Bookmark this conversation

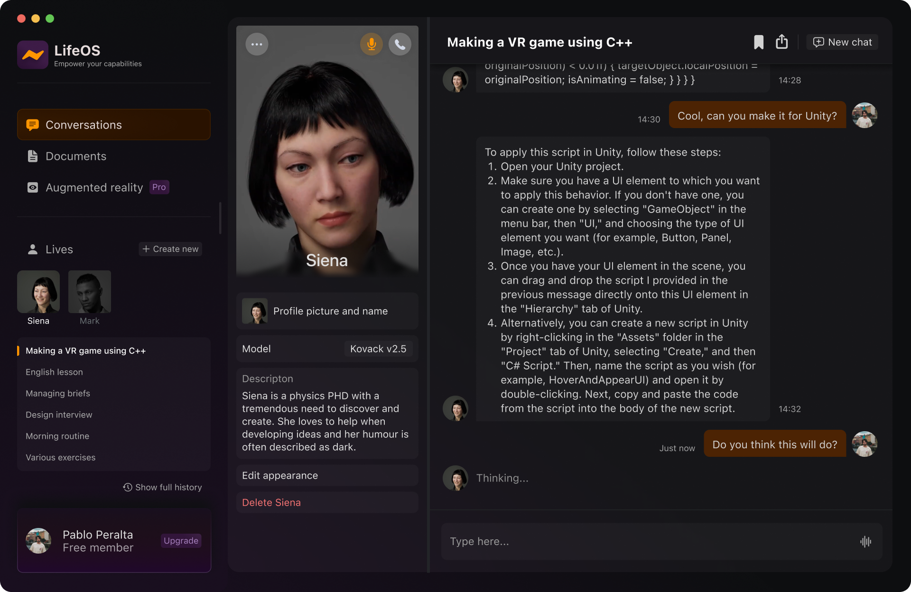pyautogui.click(x=759, y=42)
